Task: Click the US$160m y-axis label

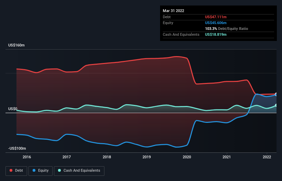Action: tap(16, 45)
